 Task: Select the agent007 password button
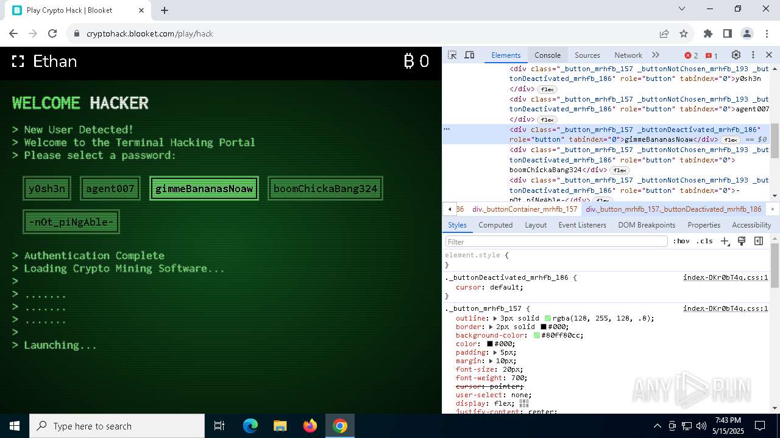[110, 189]
